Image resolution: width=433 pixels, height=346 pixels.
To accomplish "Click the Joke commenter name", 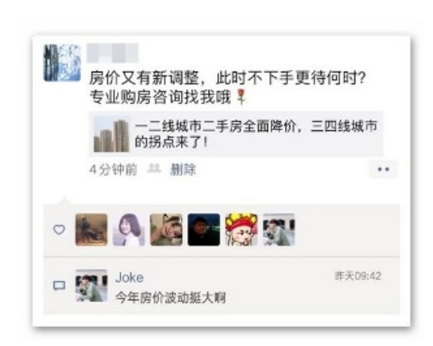I will (129, 278).
